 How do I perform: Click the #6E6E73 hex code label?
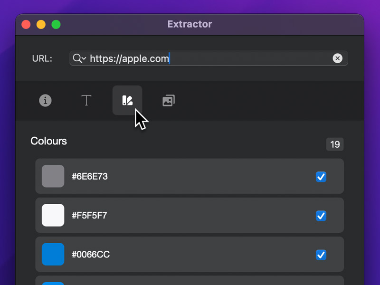coord(90,177)
